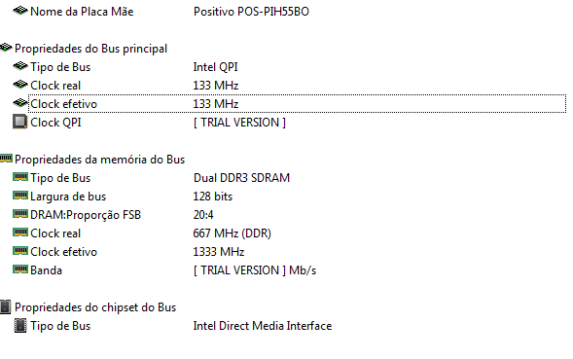Select the Clock QPI trial version value
This screenshot has height=359, width=573.
point(239,123)
